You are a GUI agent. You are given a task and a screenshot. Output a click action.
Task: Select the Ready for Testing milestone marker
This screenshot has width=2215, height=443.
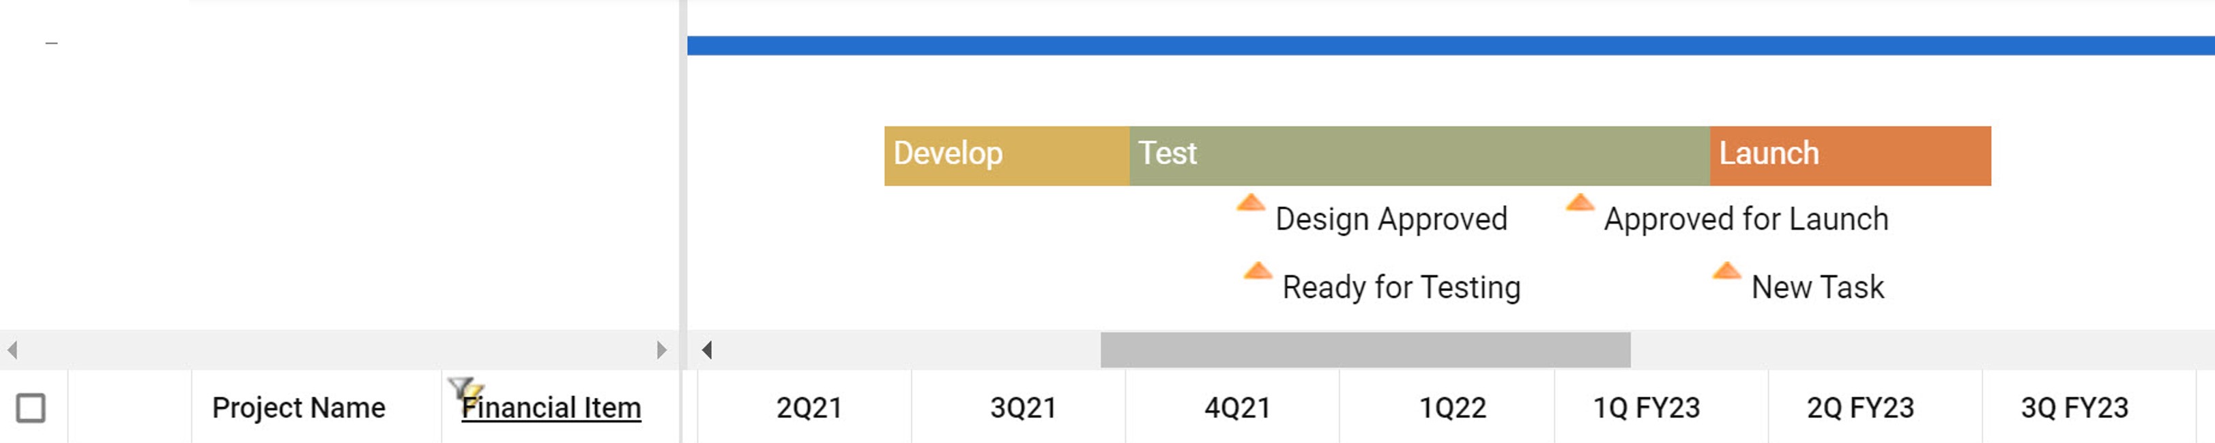point(1257,271)
